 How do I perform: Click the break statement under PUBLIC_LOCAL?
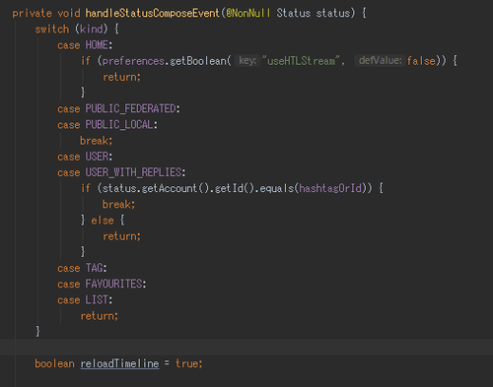click(x=97, y=141)
